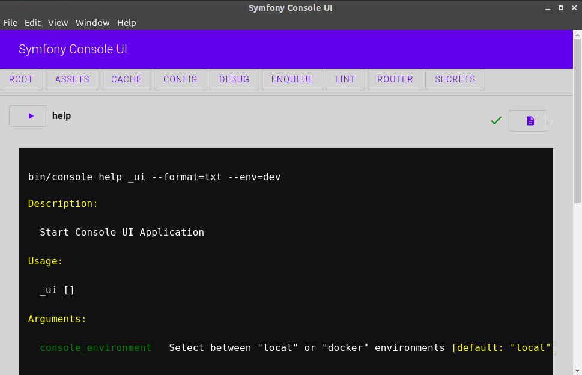Click the '[default: "local"]' value
This screenshot has width=582, height=375.
pyautogui.click(x=503, y=348)
